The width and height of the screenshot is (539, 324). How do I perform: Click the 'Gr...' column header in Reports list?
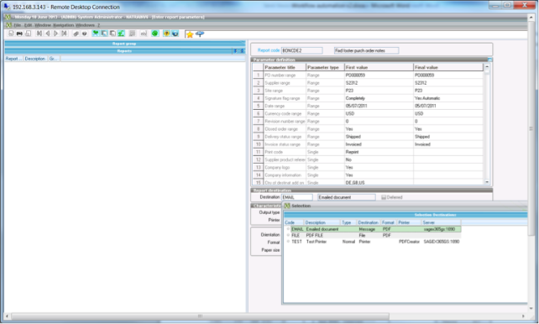coord(53,59)
